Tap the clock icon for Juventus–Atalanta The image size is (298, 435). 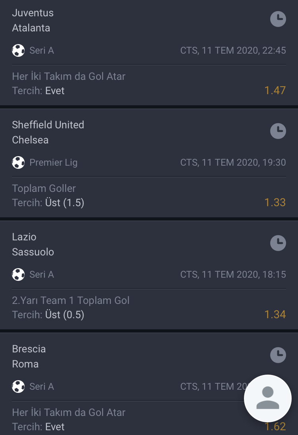point(278,19)
